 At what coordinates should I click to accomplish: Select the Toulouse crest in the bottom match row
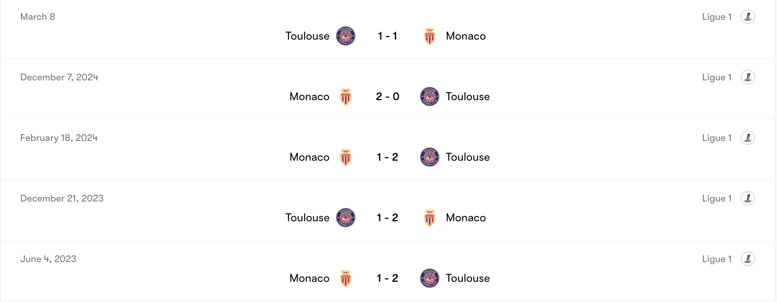click(x=429, y=278)
